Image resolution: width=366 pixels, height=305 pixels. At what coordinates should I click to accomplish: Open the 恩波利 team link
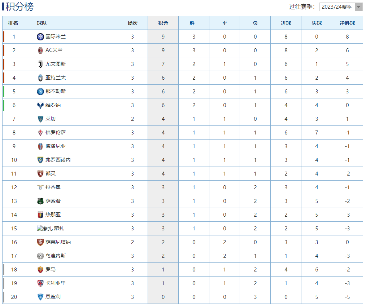[x=53, y=297]
